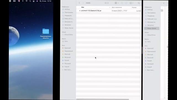The width and height of the screenshot is (177, 100).
Task: Select Перемещенные объекты folder on desktop
Action: coord(46,33)
